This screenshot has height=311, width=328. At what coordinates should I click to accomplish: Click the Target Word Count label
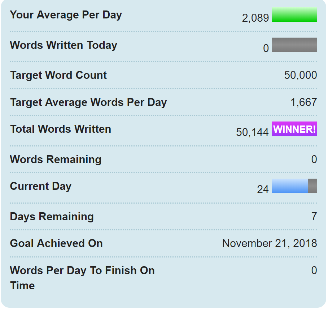tap(58, 75)
